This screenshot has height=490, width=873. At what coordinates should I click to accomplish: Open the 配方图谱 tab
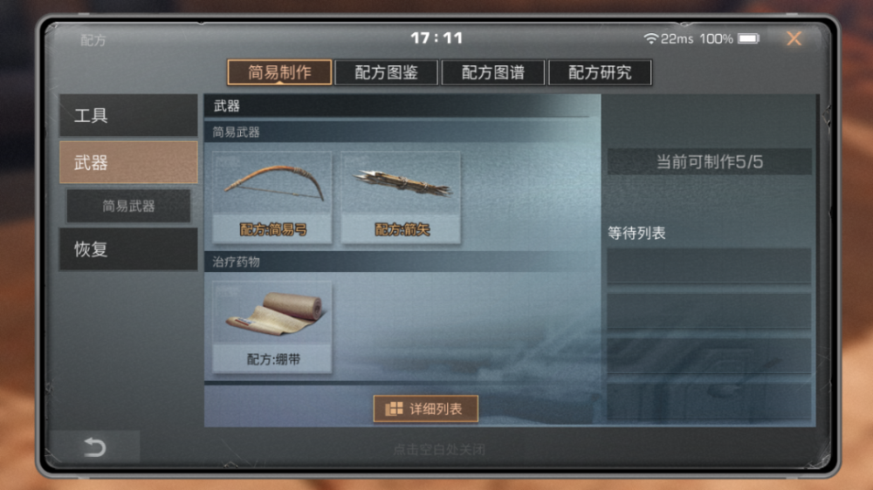click(493, 72)
